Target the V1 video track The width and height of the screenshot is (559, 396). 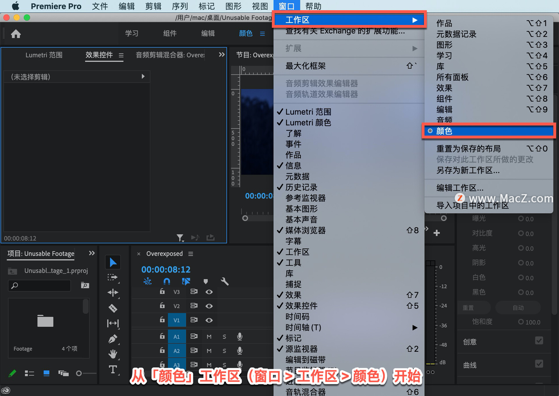177,320
